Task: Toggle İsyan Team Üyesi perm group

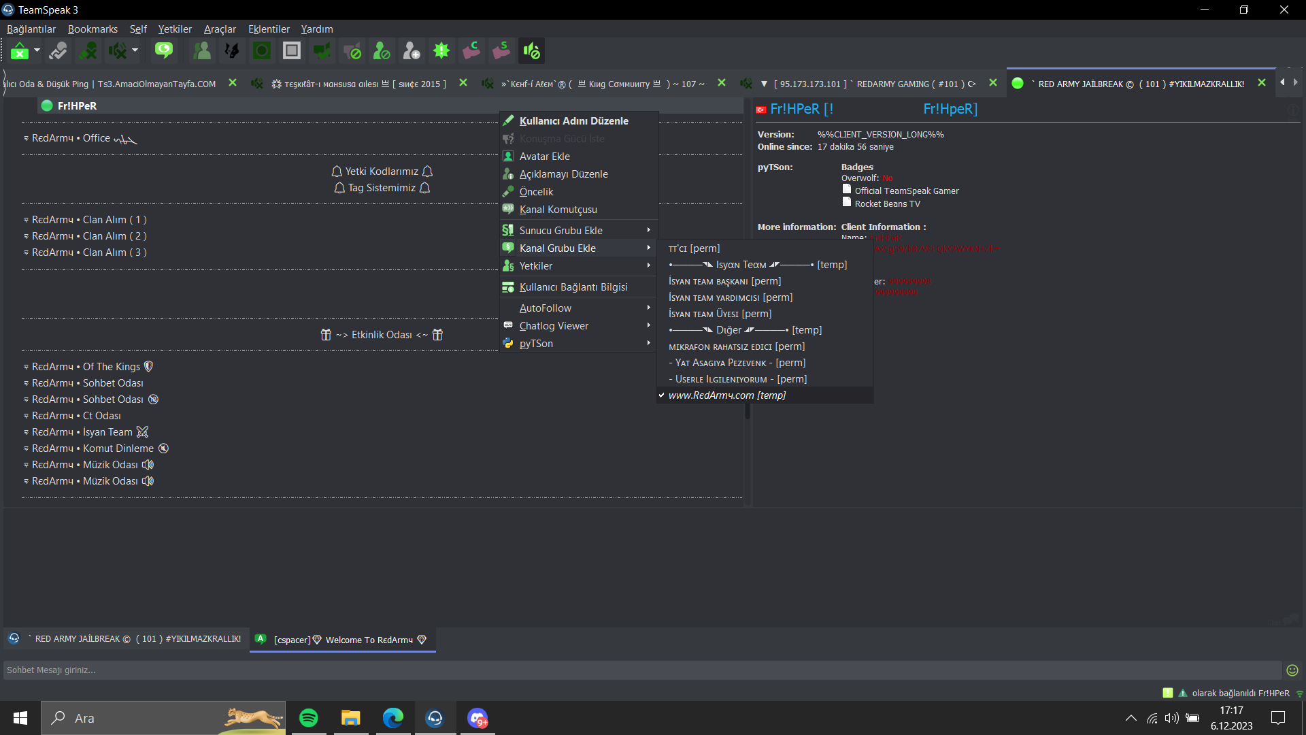Action: point(765,314)
